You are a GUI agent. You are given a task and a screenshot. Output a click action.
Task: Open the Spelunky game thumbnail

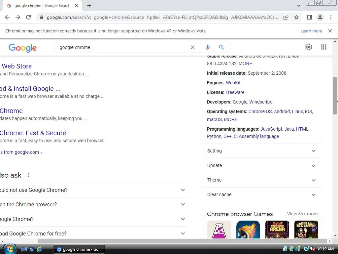tap(306, 230)
